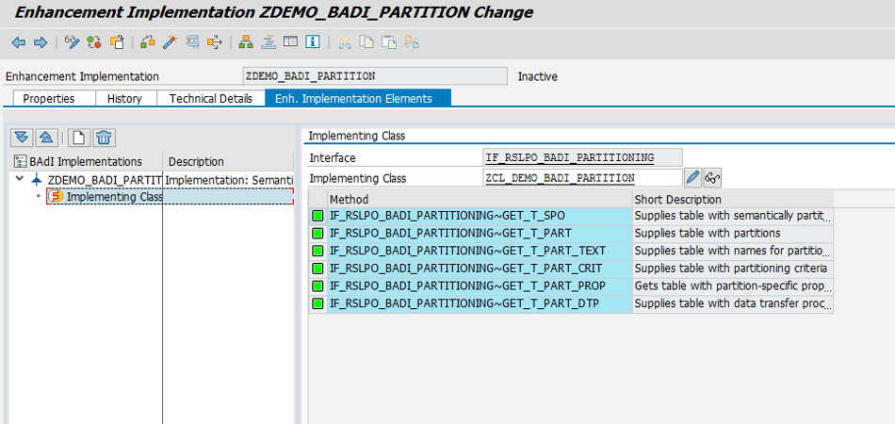This screenshot has width=895, height=424.
Task: Open the Technical Details tab
Action: 210,98
